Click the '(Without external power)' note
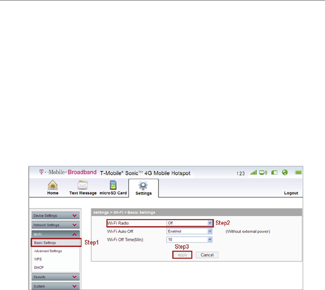Image resolution: width=325 pixels, height=290 pixels. click(x=248, y=232)
